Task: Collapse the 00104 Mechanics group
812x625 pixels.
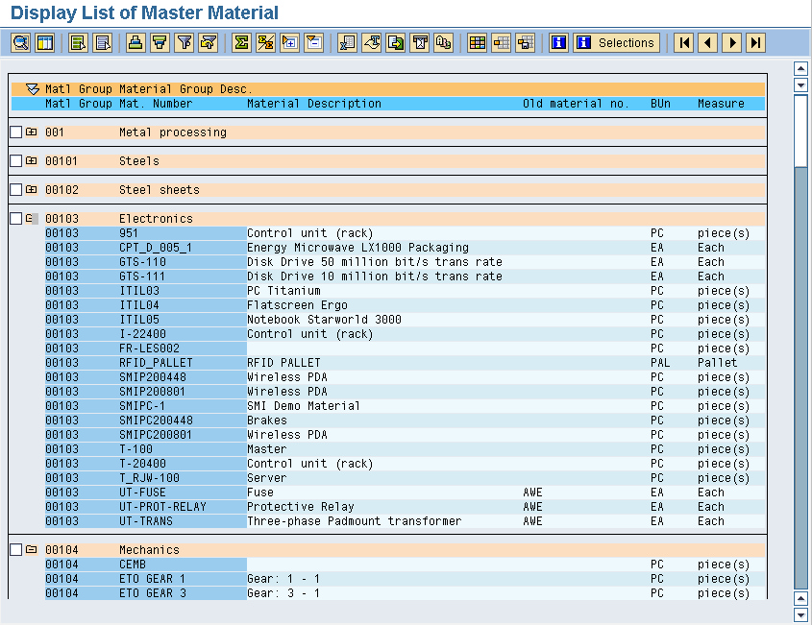Action: coord(32,549)
